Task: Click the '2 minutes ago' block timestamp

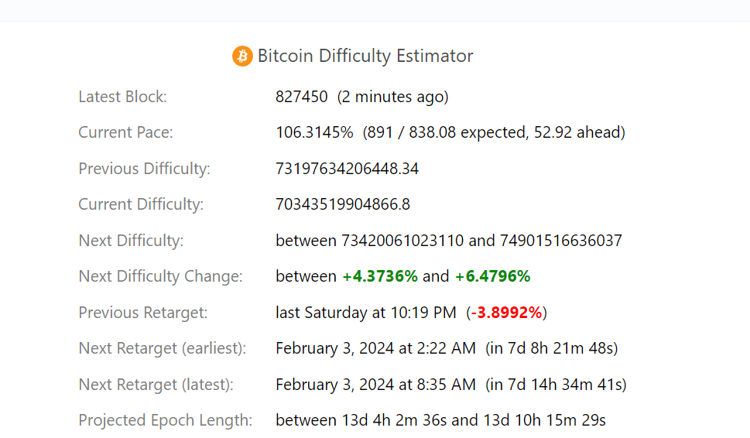Action: 392,97
